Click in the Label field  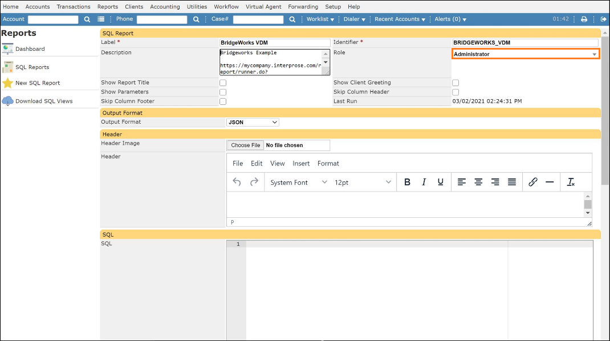[x=275, y=42]
